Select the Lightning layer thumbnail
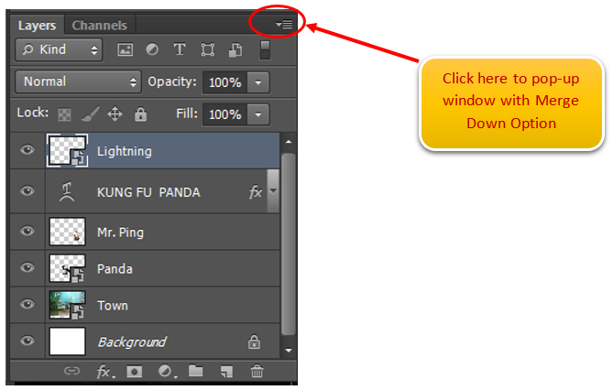The image size is (613, 390). (67, 150)
